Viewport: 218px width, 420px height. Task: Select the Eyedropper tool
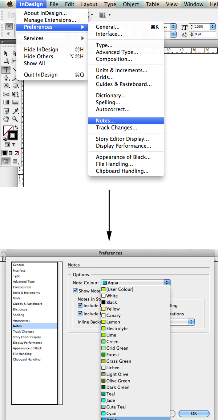pyautogui.click(x=15, y=110)
